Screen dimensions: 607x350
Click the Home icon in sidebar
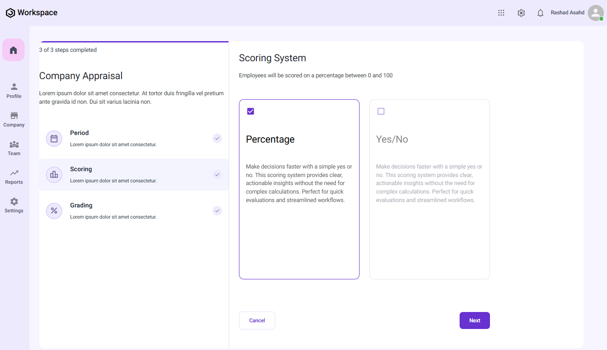13,50
